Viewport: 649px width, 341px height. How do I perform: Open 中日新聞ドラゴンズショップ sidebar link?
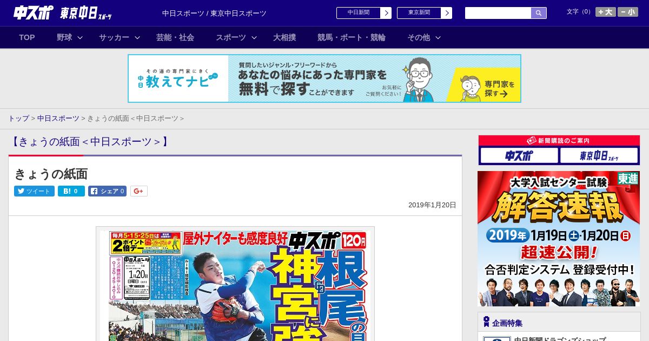559,339
